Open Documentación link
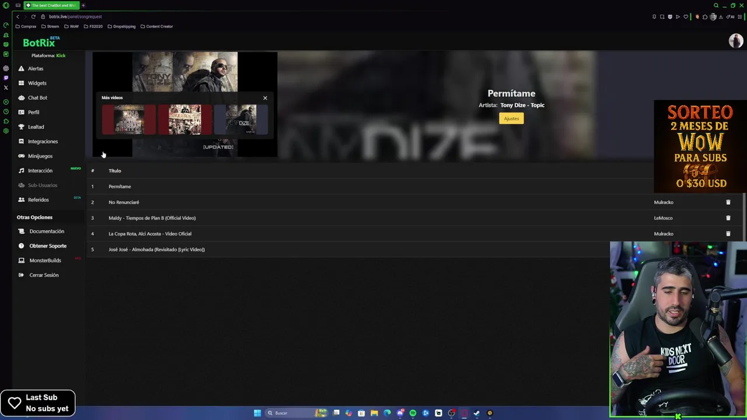Viewport: 747px width, 420px height. click(47, 231)
